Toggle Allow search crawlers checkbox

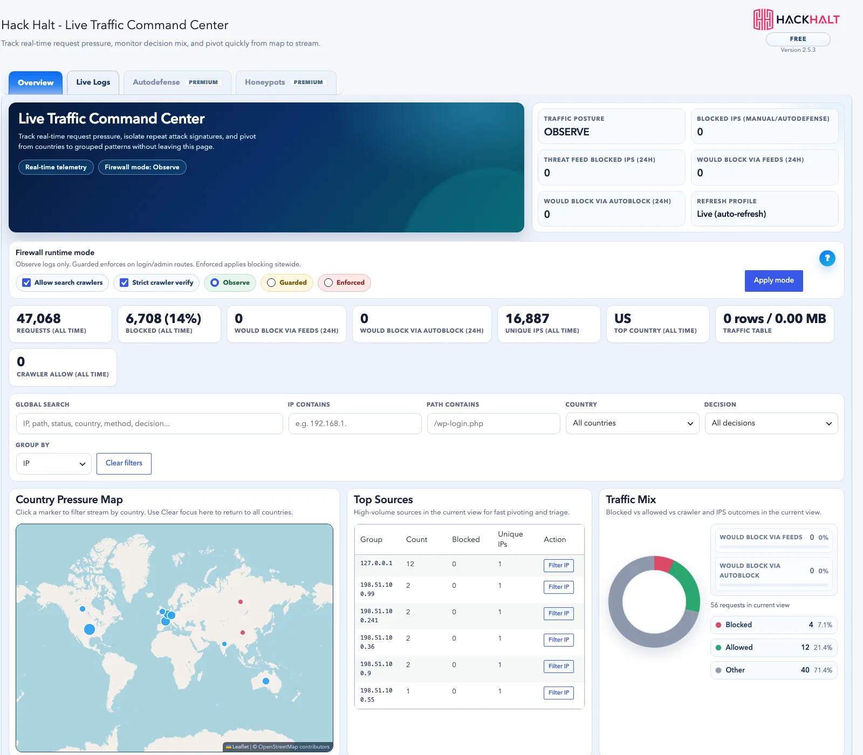[26, 283]
